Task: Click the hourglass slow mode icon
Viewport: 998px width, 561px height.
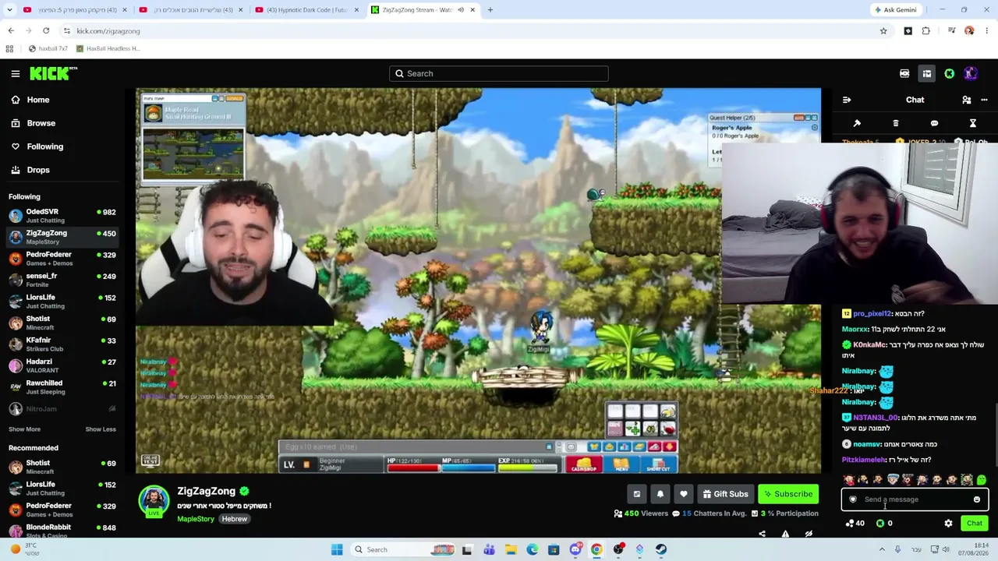Action: (973, 123)
